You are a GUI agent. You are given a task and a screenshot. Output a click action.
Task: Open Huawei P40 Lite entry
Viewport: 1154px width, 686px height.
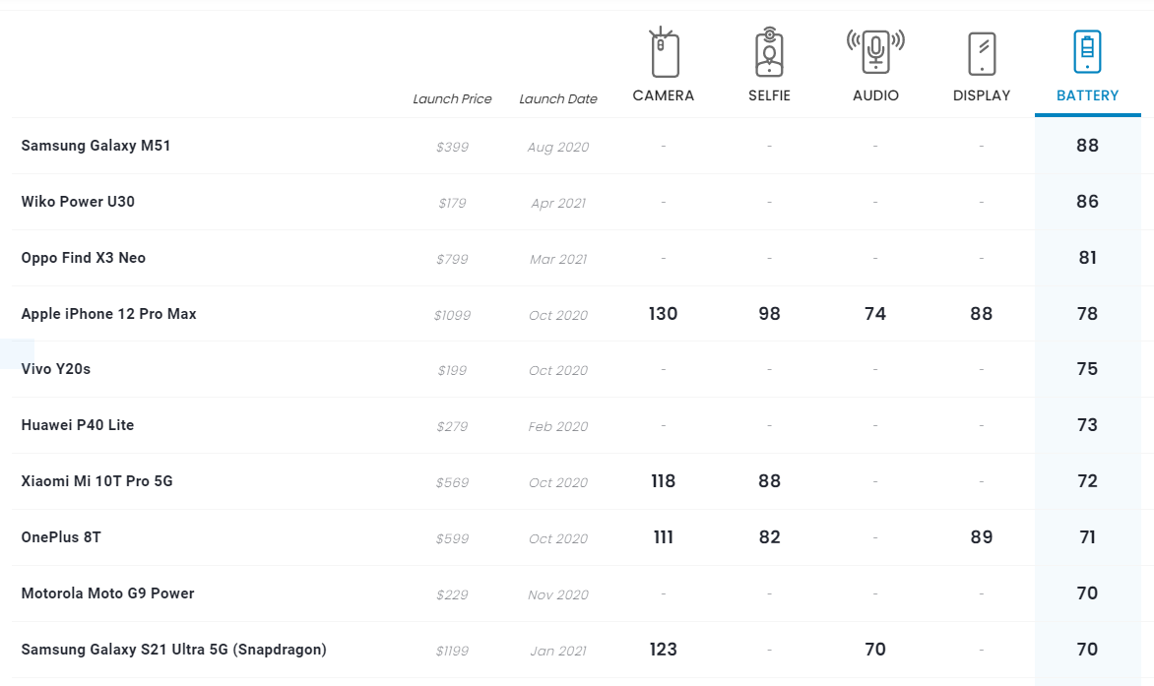tap(78, 425)
